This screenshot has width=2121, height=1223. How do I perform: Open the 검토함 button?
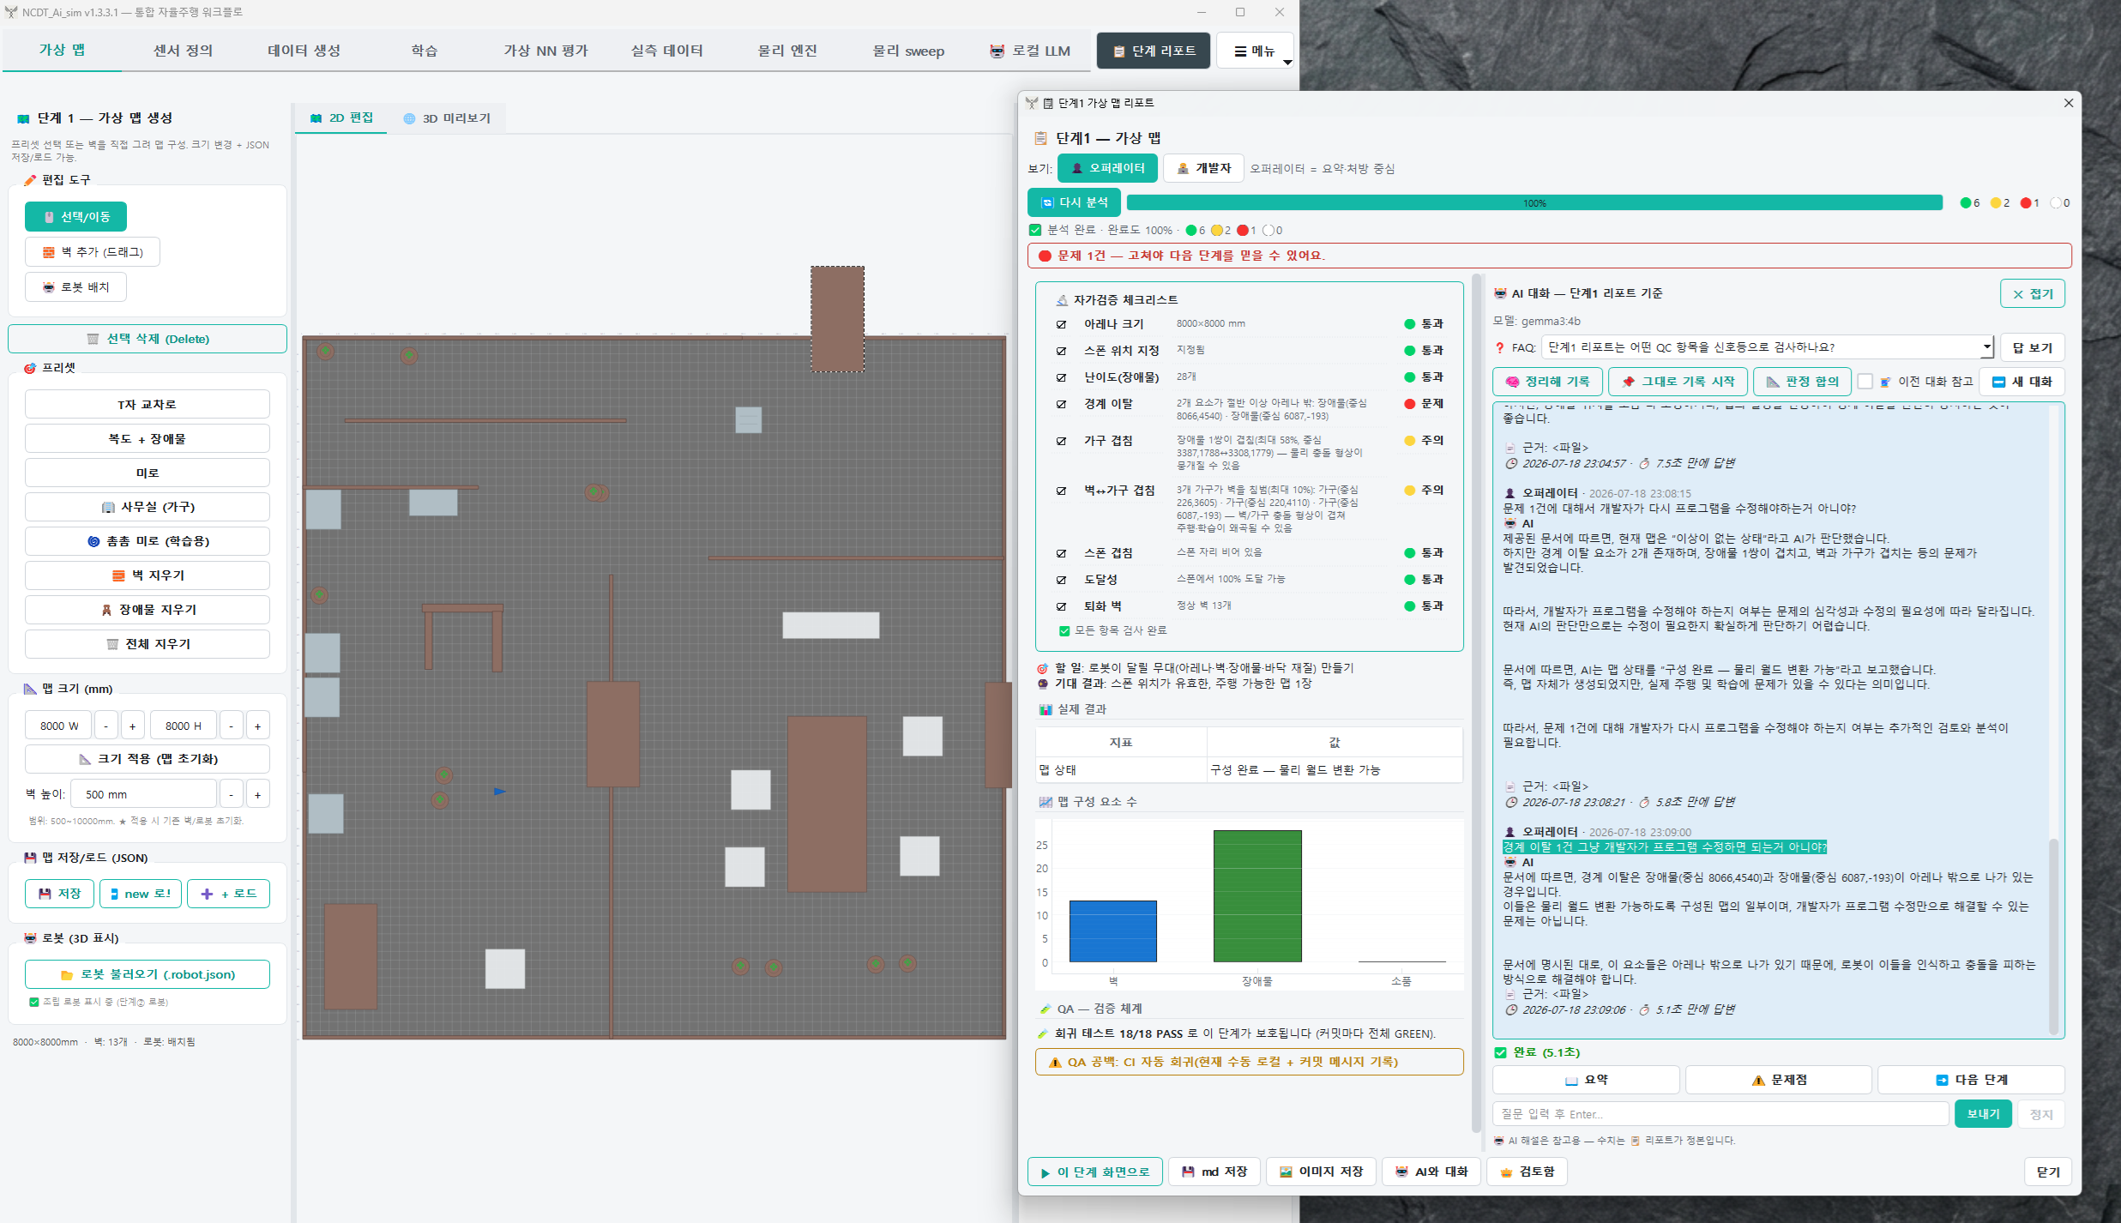(1527, 1172)
